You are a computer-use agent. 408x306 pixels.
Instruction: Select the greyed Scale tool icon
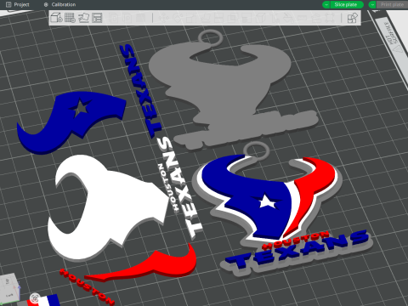coord(190,18)
